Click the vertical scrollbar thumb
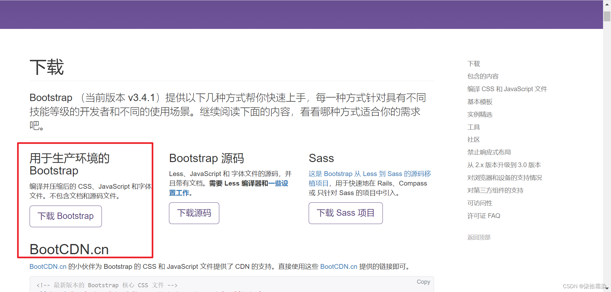 pyautogui.click(x=607, y=16)
